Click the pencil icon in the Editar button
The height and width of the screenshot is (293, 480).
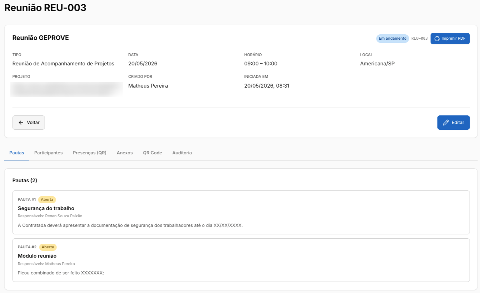[446, 123]
